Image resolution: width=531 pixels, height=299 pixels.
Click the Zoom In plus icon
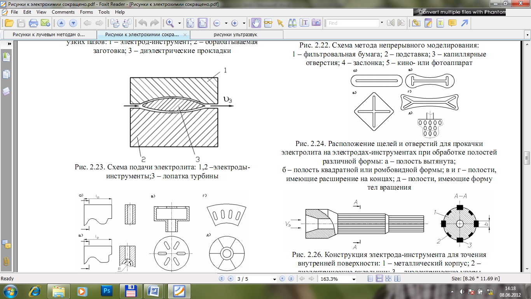(234, 23)
